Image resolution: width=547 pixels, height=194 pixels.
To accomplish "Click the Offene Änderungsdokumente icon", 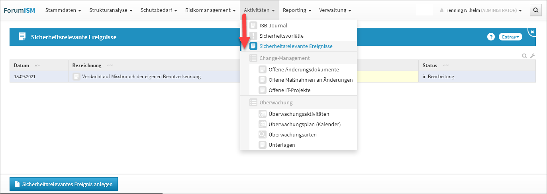I will (262, 69).
